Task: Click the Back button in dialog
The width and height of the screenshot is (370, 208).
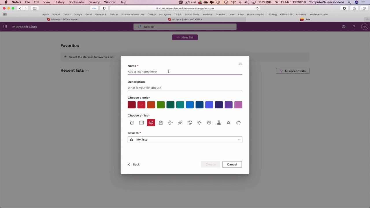Action: 134,164
